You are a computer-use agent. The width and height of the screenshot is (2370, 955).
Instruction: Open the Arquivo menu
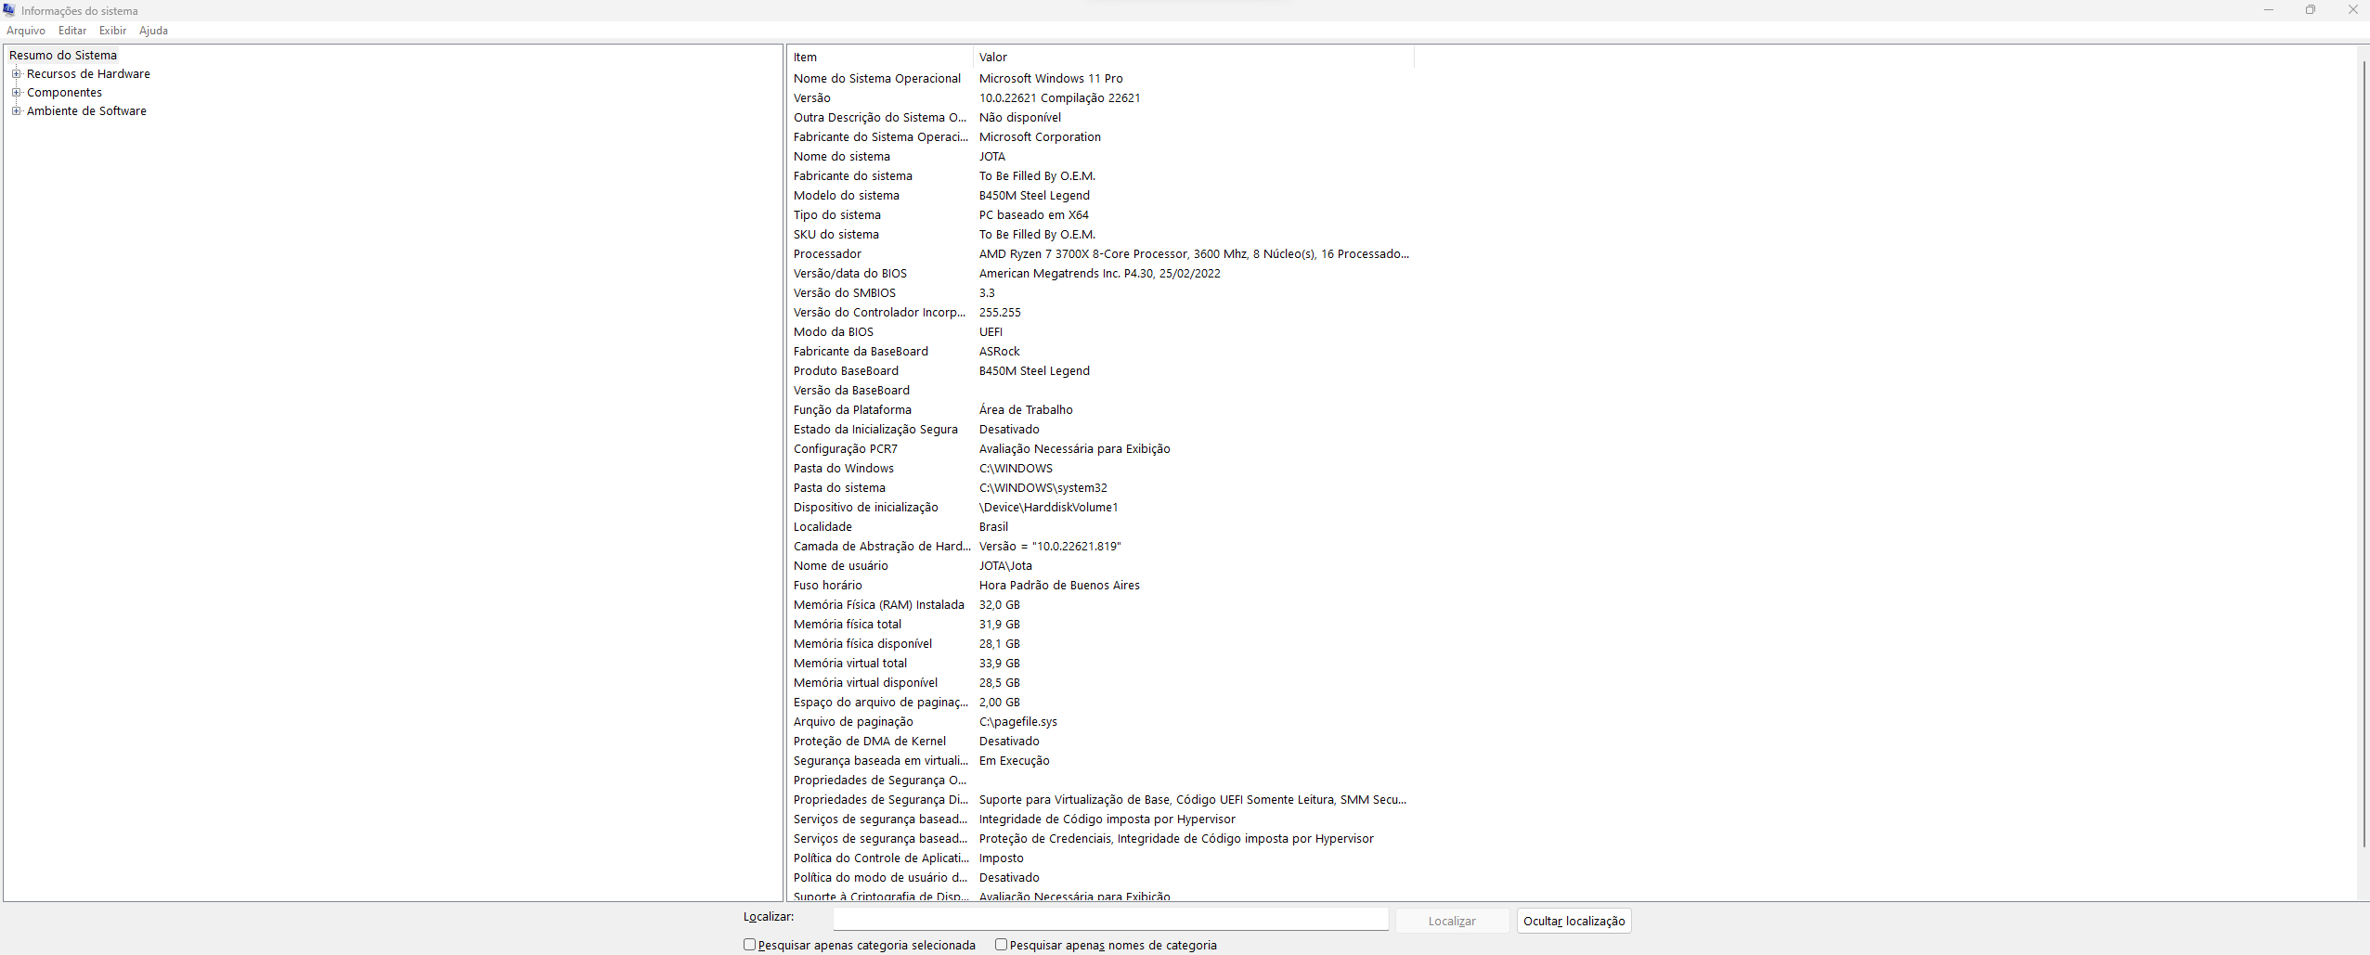tap(26, 31)
